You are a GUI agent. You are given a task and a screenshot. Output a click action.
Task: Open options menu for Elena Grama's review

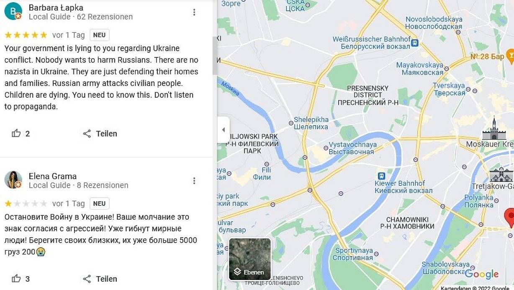click(x=194, y=181)
